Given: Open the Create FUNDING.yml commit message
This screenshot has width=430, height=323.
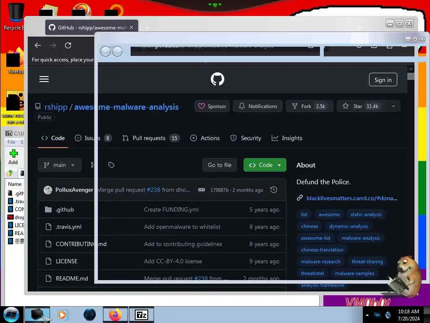Looking at the screenshot, I should 171,209.
